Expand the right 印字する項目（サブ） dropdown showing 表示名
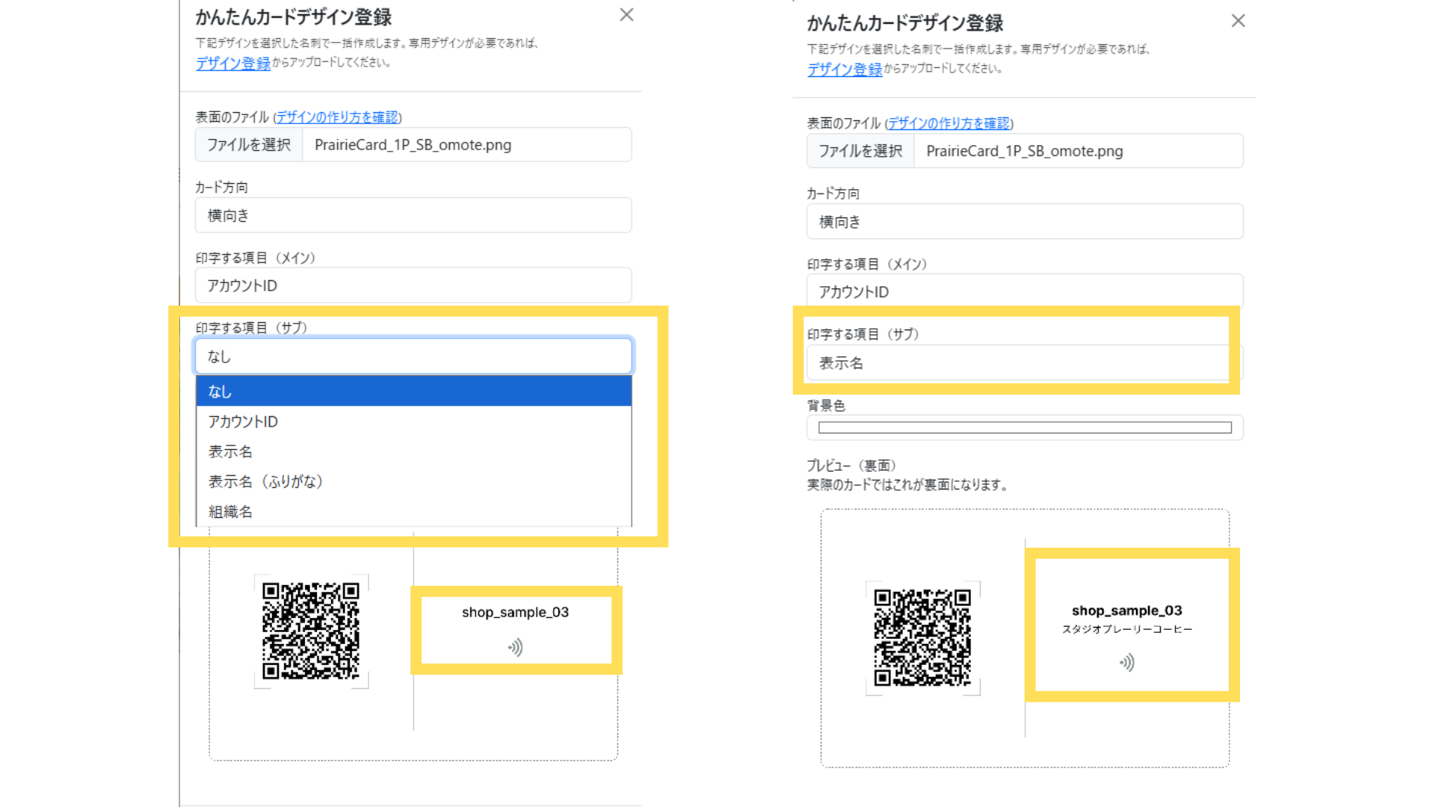Image resolution: width=1435 pixels, height=807 pixels. pyautogui.click(x=1016, y=363)
